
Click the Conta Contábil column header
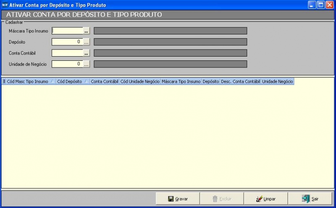[x=105, y=82]
